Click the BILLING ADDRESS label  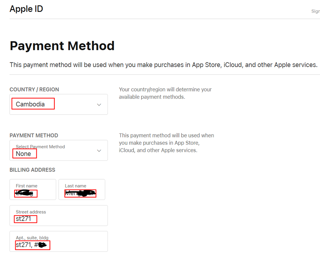(x=33, y=170)
